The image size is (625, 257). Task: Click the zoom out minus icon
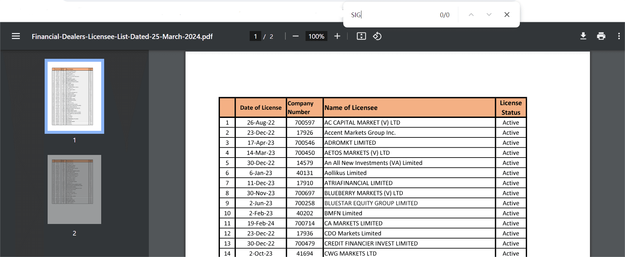click(296, 36)
